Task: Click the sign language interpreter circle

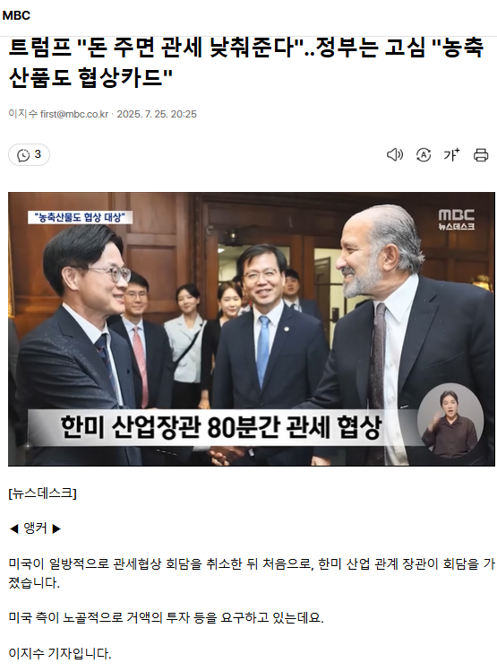Action: coord(450,420)
